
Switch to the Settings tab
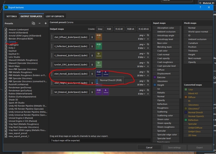[12, 16]
